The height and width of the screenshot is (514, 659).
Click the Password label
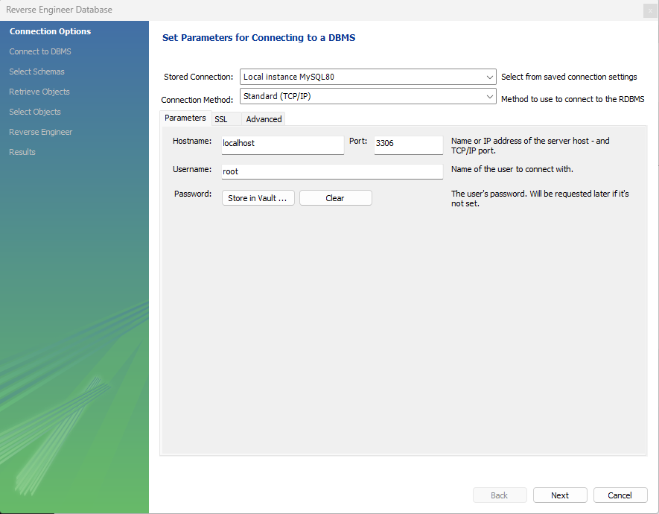point(193,194)
